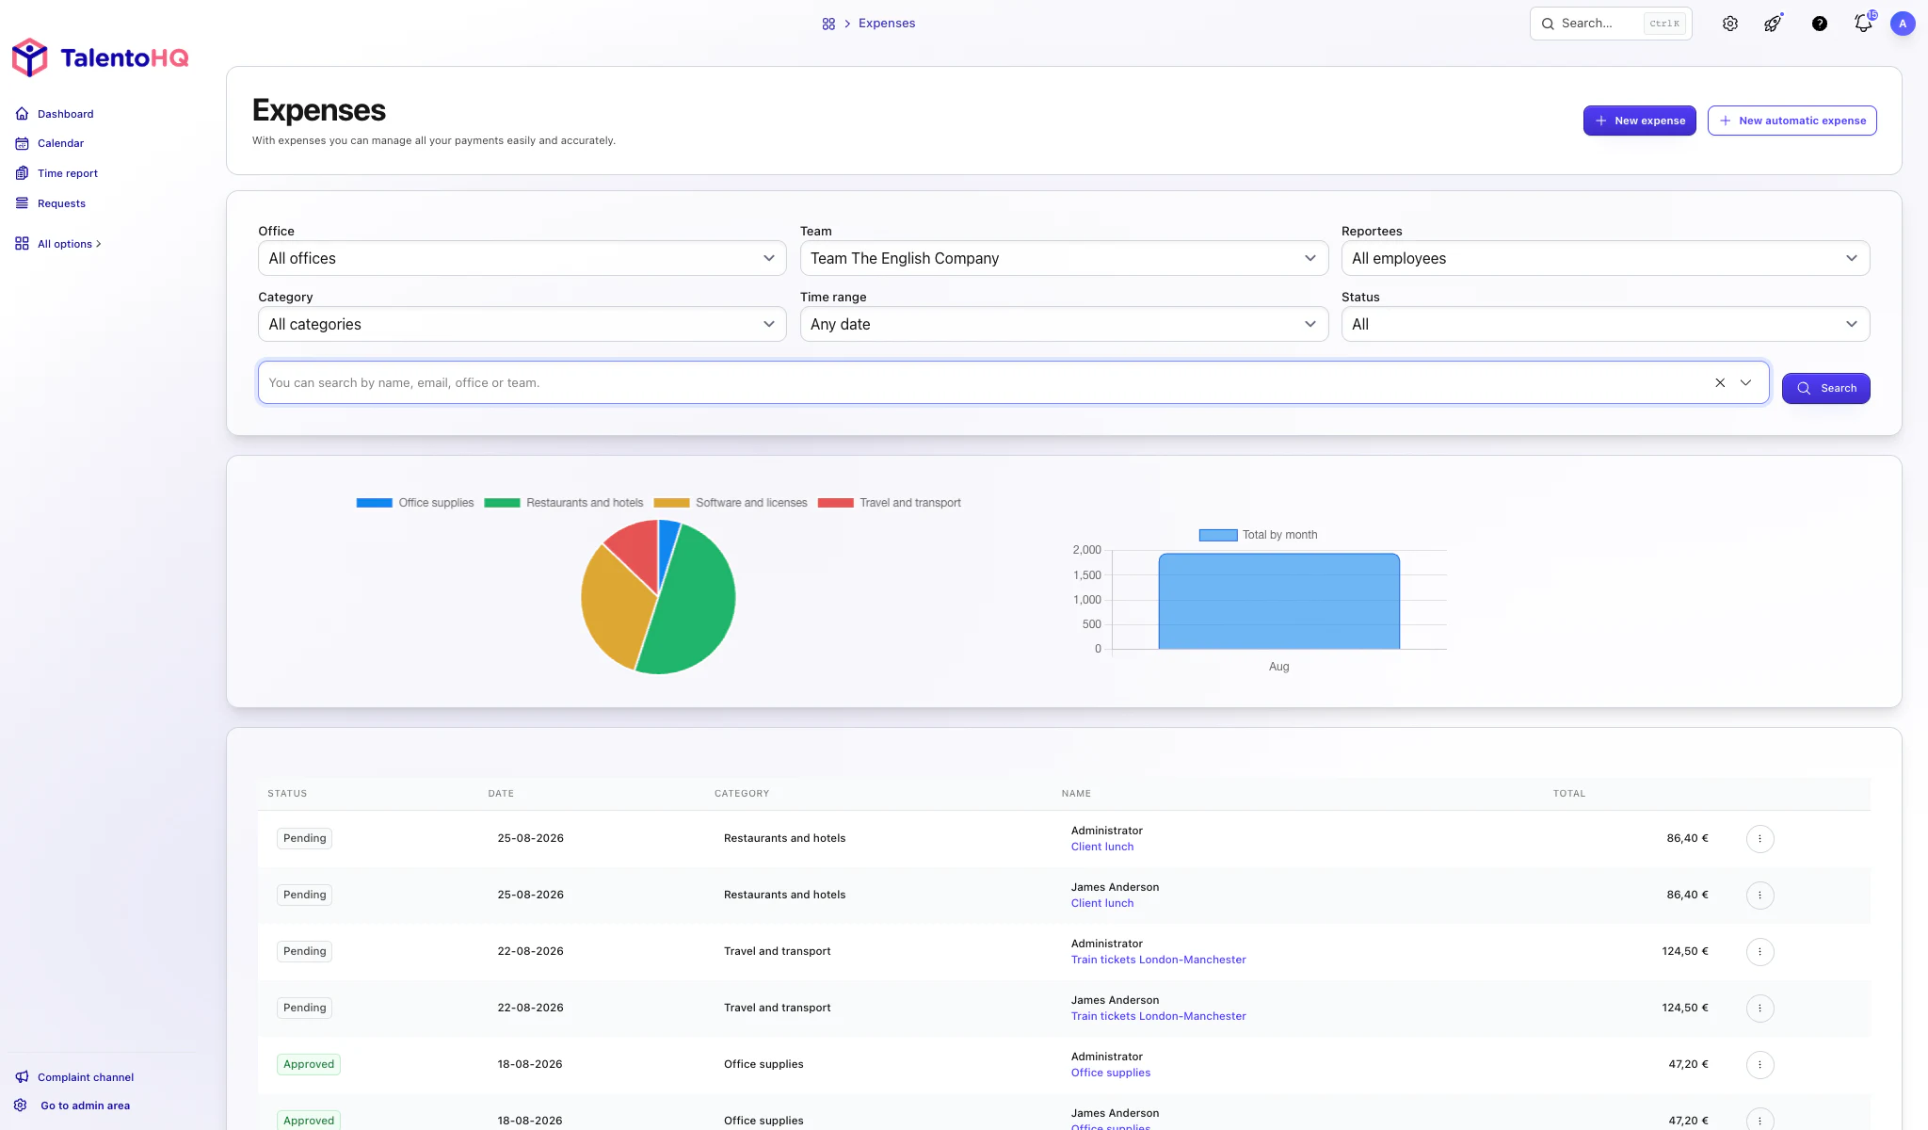Open user avatar menu labeled A
1928x1130 pixels.
tap(1903, 24)
